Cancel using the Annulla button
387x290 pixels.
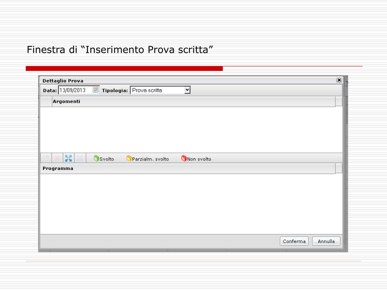tap(326, 241)
